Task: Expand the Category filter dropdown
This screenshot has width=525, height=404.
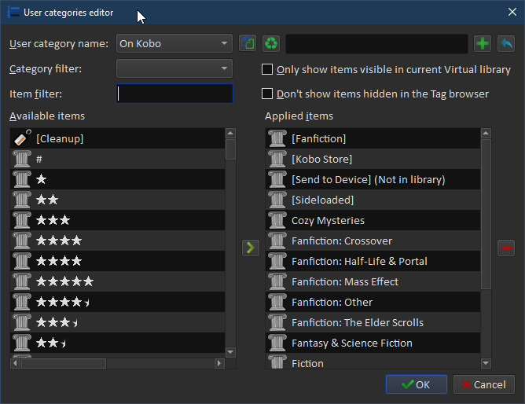Action: (174, 69)
